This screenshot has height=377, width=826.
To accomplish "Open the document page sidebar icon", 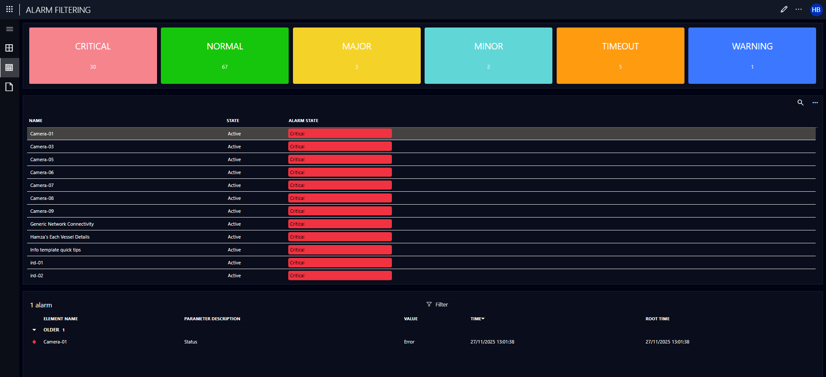I will [9, 87].
